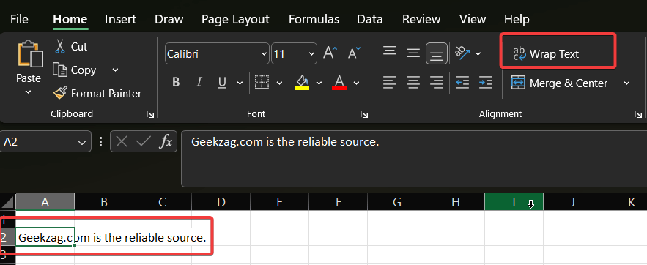Toggle Bottom Align vertical alignment
Image resolution: width=647 pixels, height=265 pixels.
(x=437, y=53)
